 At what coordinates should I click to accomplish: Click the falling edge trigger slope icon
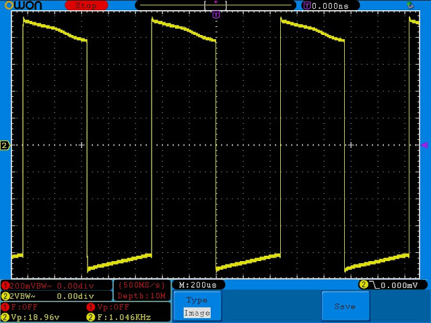pyautogui.click(x=374, y=285)
